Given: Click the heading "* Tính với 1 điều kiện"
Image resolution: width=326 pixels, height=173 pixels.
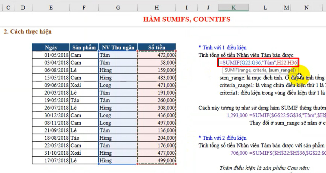Looking at the screenshot, I should pos(222,47).
